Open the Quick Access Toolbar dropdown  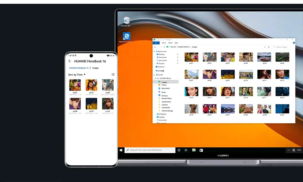tap(163, 40)
